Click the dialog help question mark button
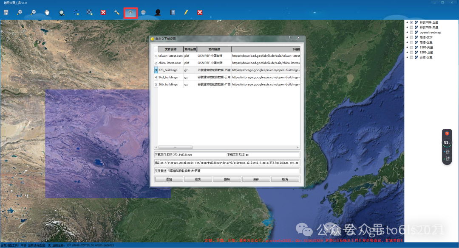The image size is (459, 248). pyautogui.click(x=289, y=38)
